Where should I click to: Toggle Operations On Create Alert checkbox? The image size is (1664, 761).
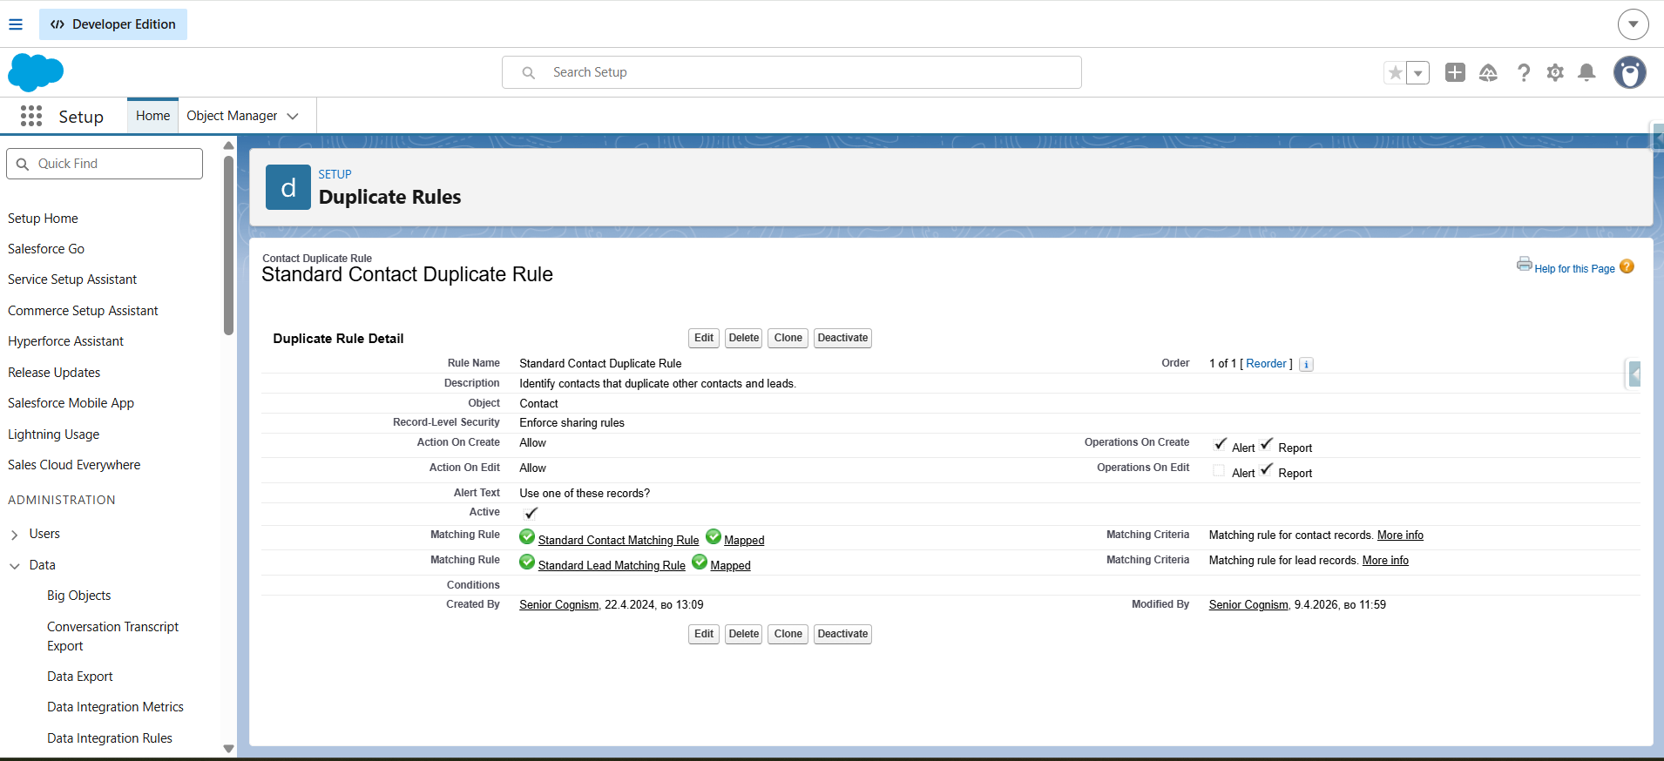(x=1220, y=444)
